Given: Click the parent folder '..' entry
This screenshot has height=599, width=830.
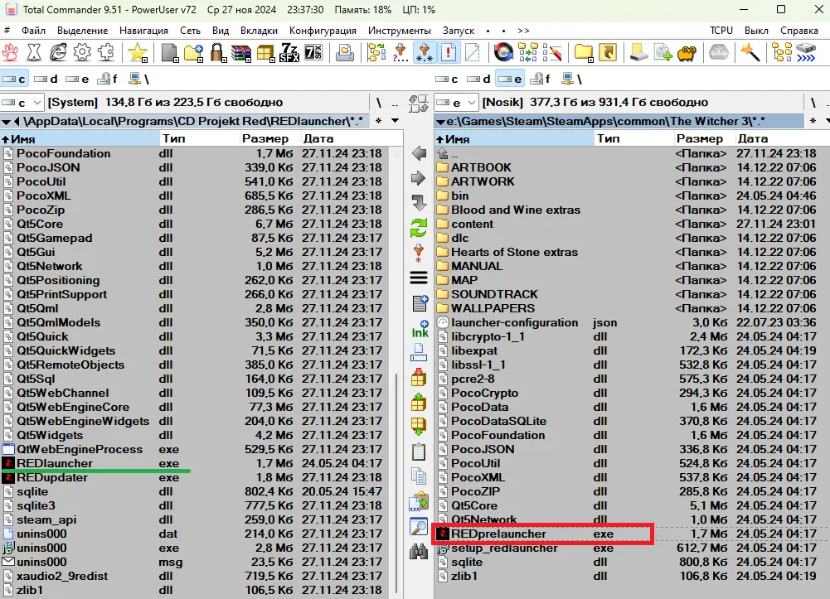Looking at the screenshot, I should [632, 153].
